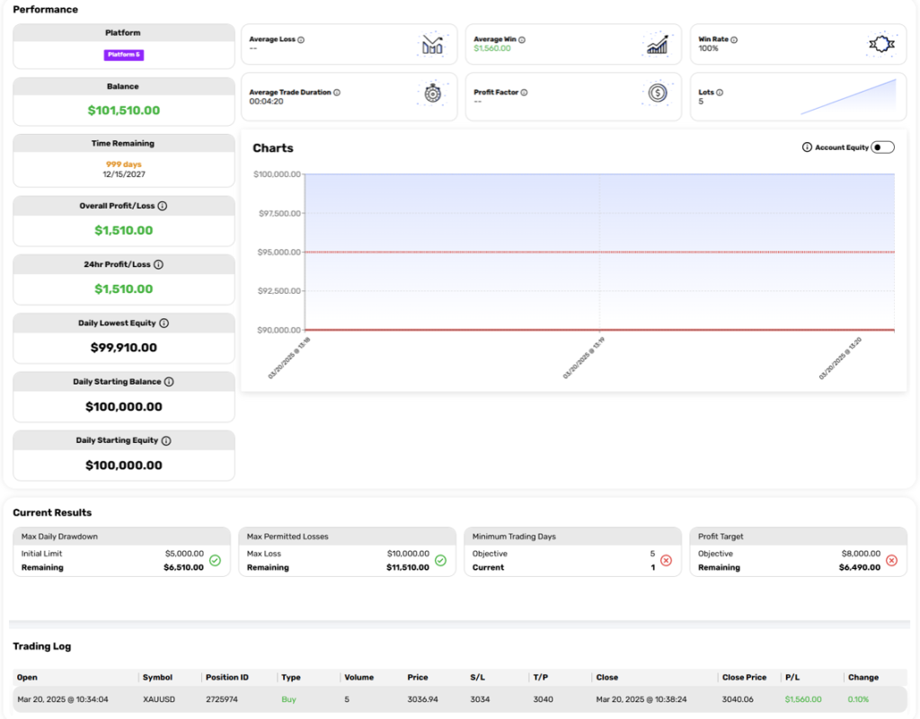The width and height of the screenshot is (920, 719).
Task: Click the Volume column header
Action: (359, 678)
